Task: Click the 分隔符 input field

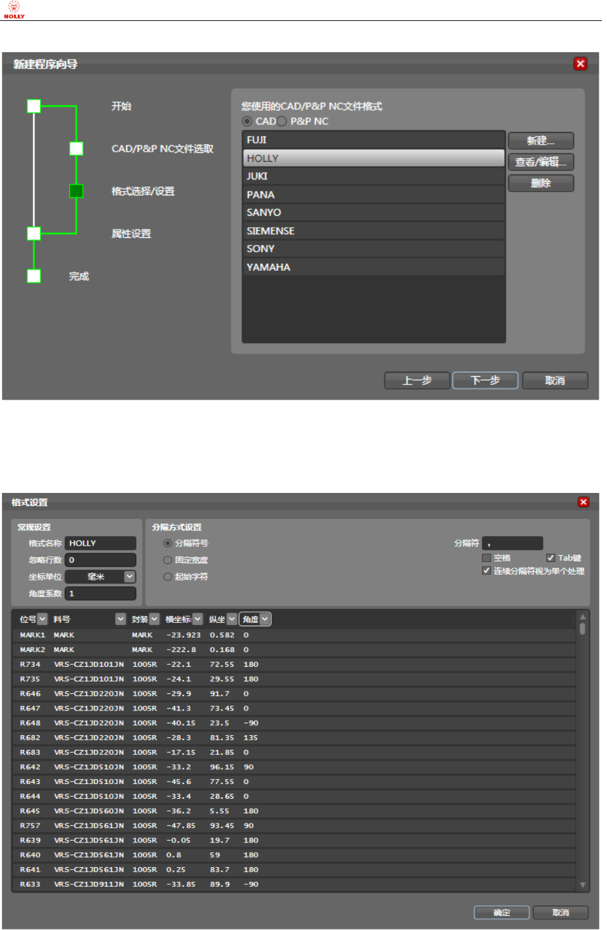Action: coord(512,543)
